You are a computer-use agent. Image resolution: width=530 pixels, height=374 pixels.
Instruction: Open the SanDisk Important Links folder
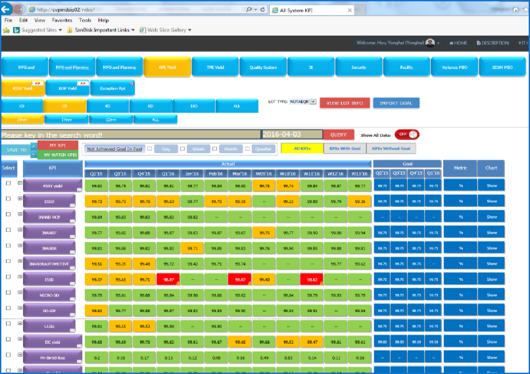tap(97, 30)
